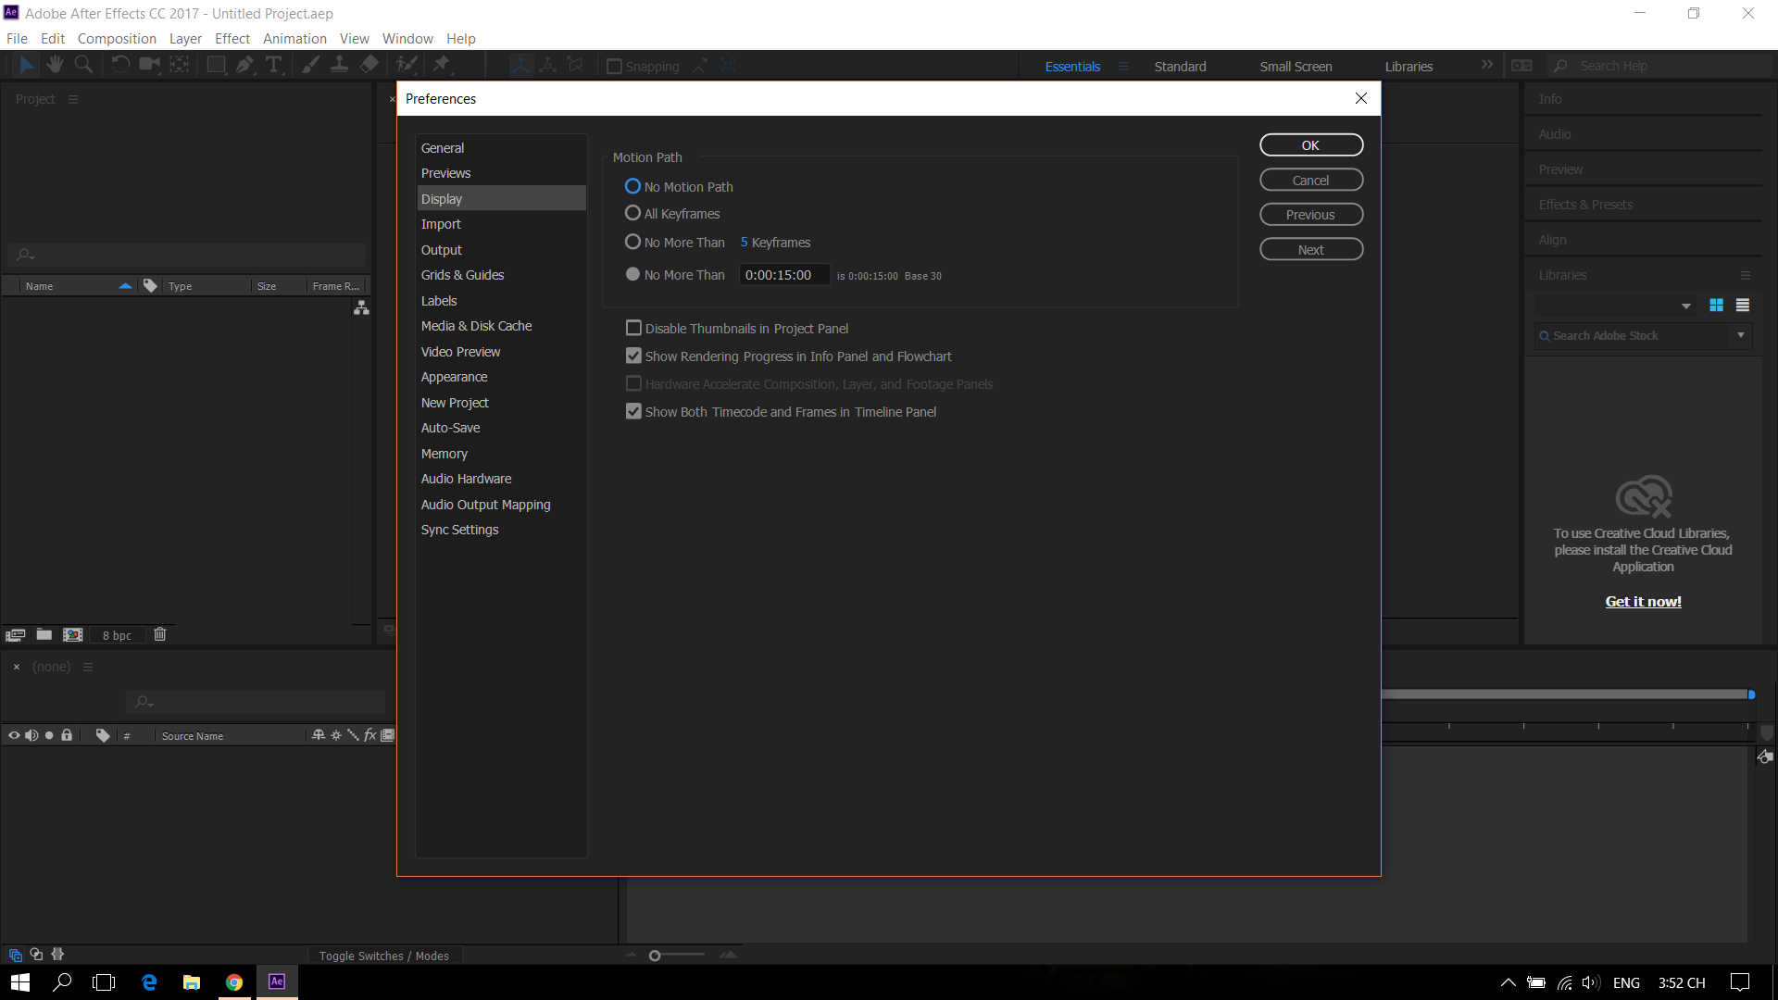Select the Pen tool
Viewport: 1778px width, 1000px height.
click(244, 65)
